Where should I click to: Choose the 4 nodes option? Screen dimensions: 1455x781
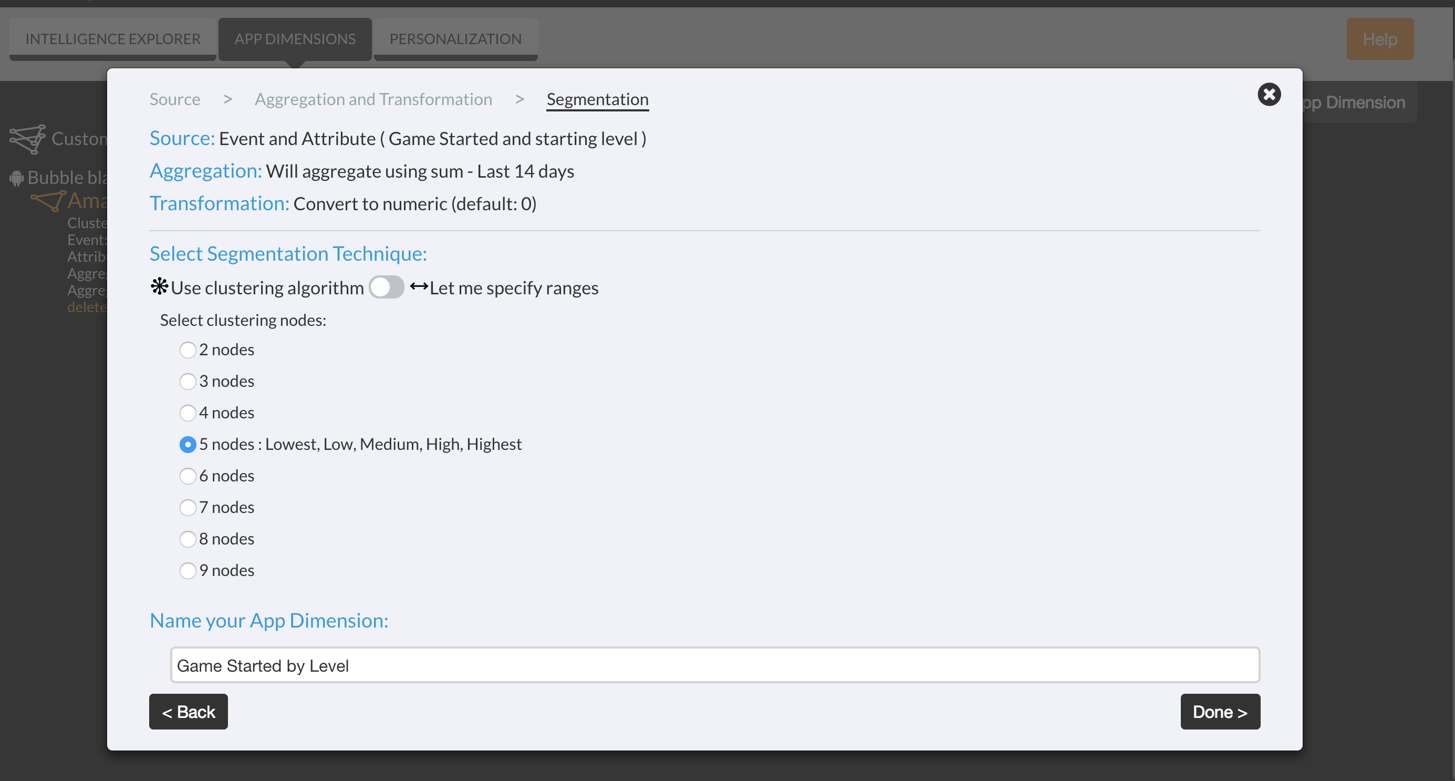tap(188, 413)
